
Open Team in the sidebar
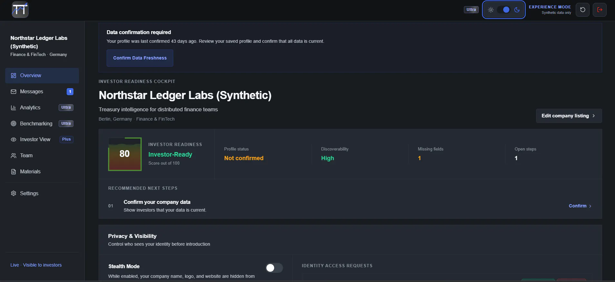(42, 155)
